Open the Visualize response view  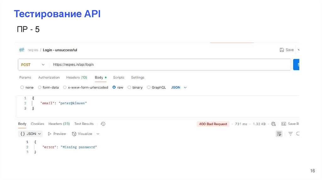click(x=82, y=134)
